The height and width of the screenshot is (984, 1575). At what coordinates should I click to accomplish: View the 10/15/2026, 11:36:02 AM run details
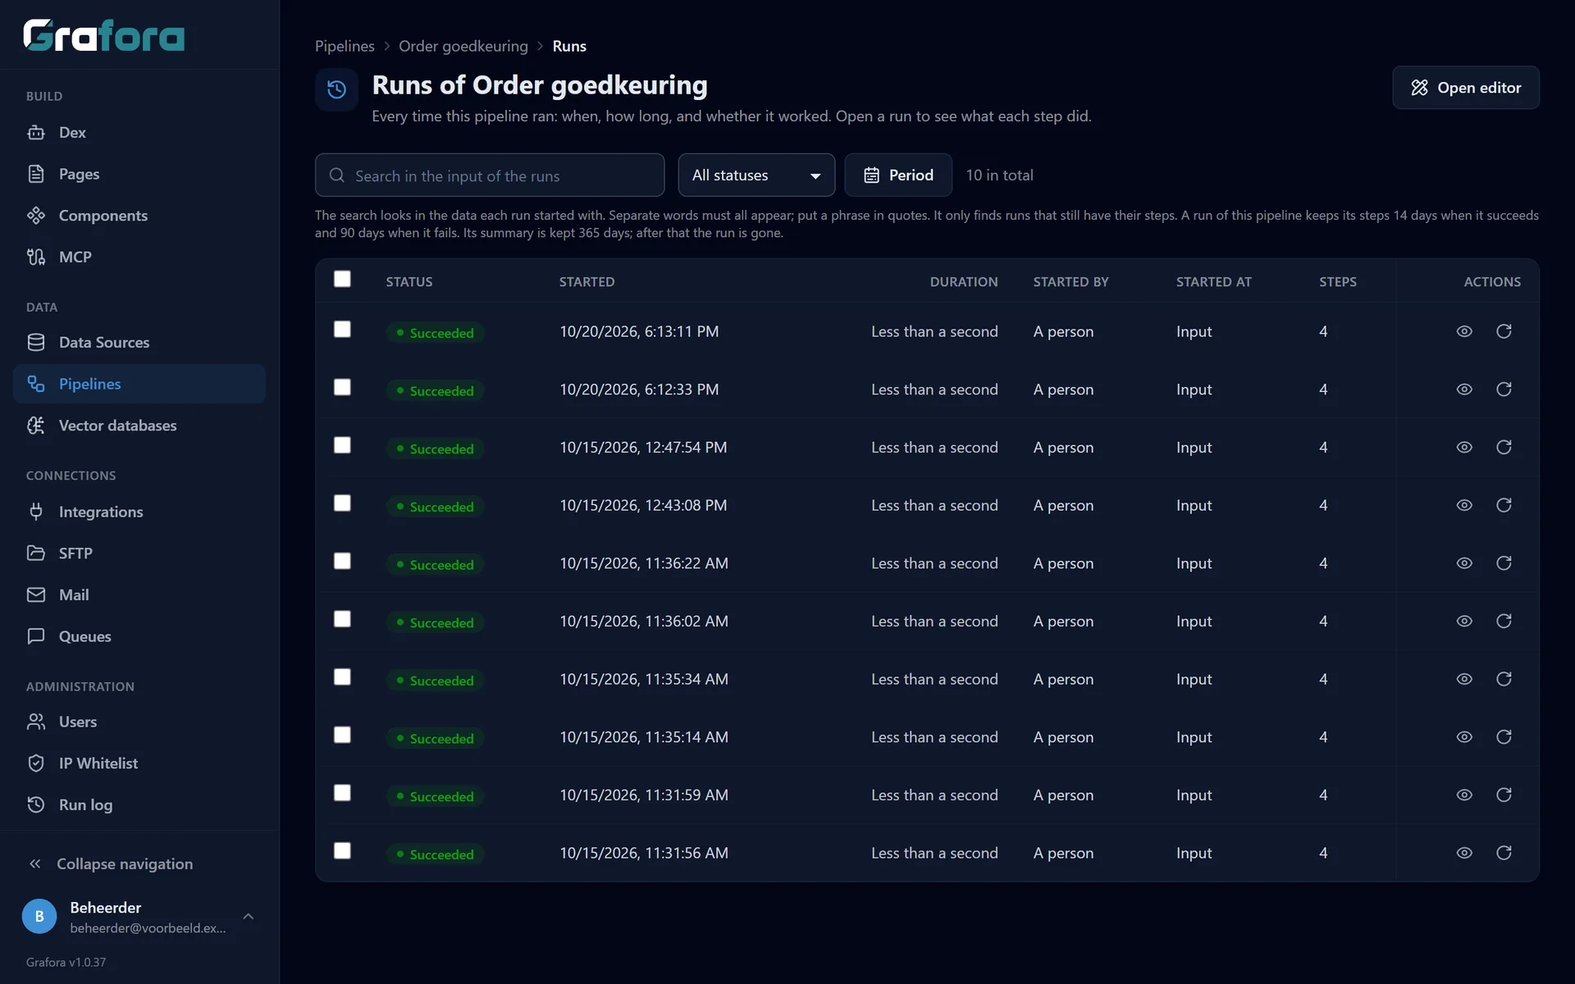pos(1464,621)
